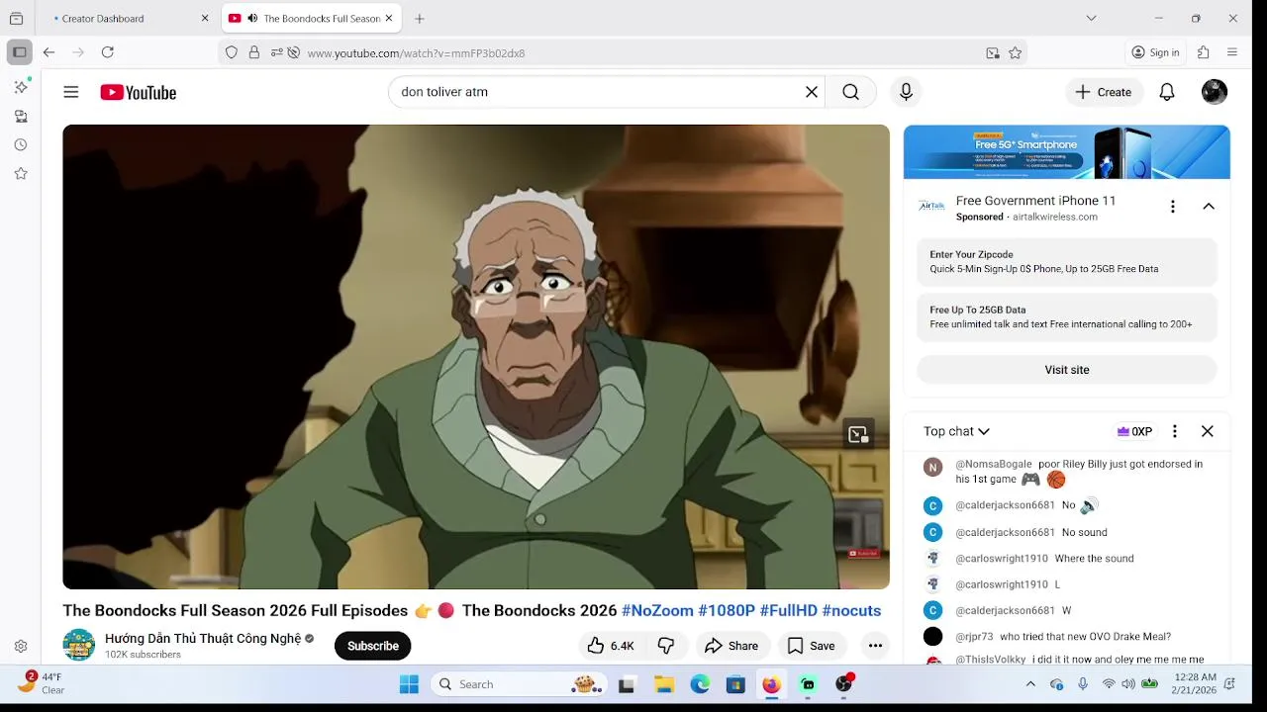Open the Windows Start menu
Screen dimensions: 1267x712
click(x=409, y=684)
